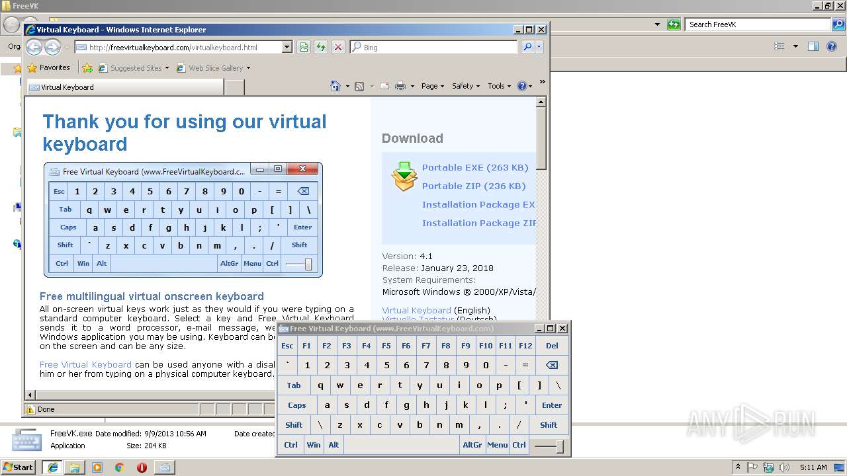847x476 pixels.
Task: Click the Refresh icon in IE
Action: tap(321, 47)
